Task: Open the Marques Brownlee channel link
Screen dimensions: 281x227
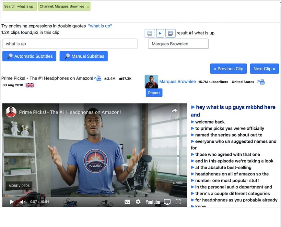Action: pos(177,82)
